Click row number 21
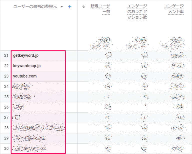 pos(6,55)
